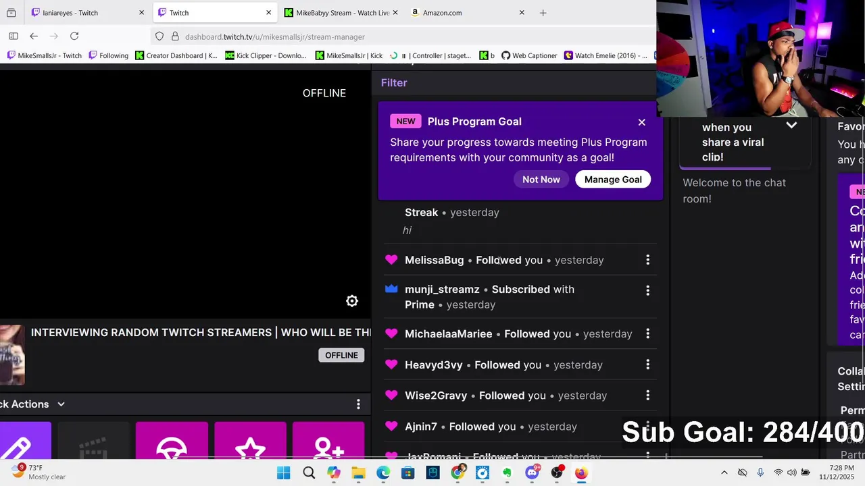
Task: Click the heart icon beside MelissaBug
Action: pyautogui.click(x=391, y=260)
